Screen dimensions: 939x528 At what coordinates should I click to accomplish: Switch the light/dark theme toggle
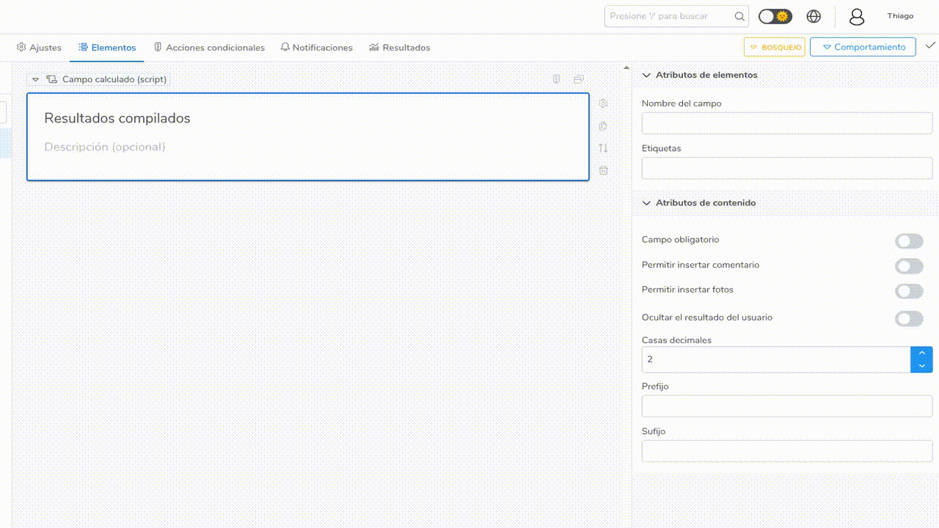click(775, 16)
